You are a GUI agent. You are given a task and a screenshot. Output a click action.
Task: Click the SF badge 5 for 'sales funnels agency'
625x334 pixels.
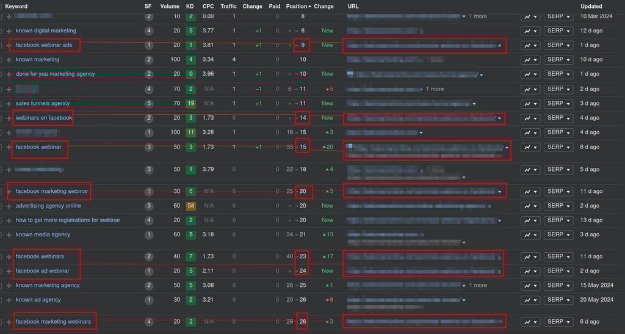(x=149, y=104)
